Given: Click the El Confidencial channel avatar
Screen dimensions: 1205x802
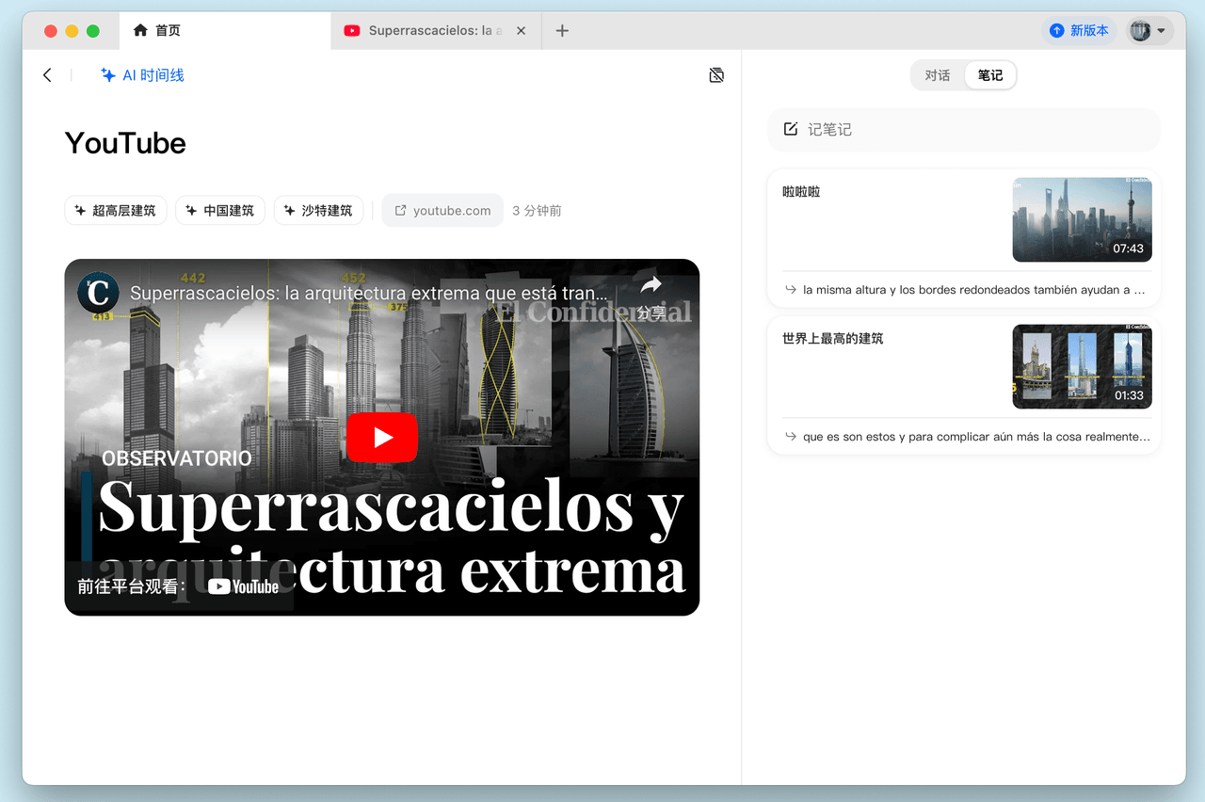Looking at the screenshot, I should tap(98, 293).
